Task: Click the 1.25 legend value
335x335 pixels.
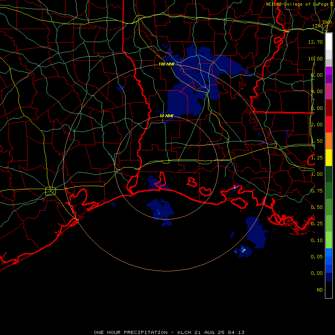Action: point(317,158)
